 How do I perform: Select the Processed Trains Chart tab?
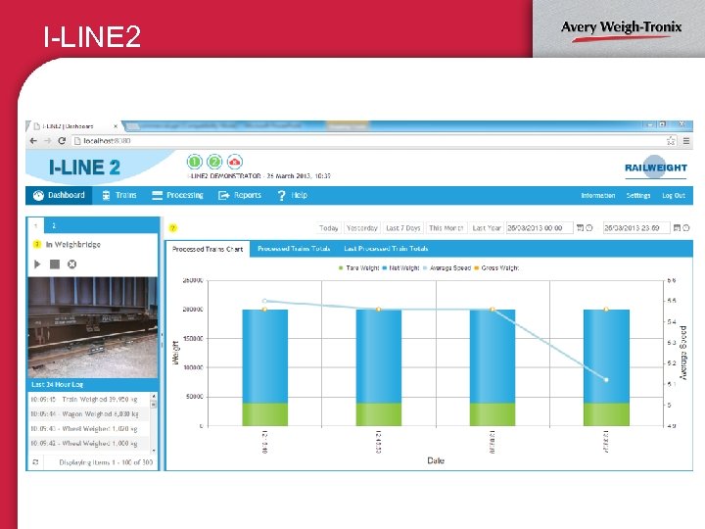pyautogui.click(x=208, y=249)
